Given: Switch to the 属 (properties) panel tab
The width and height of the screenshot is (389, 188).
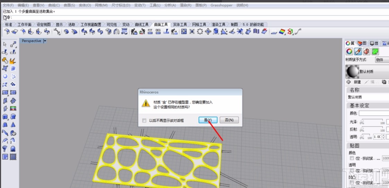Looking at the screenshot, I should pyautogui.click(x=350, y=43).
